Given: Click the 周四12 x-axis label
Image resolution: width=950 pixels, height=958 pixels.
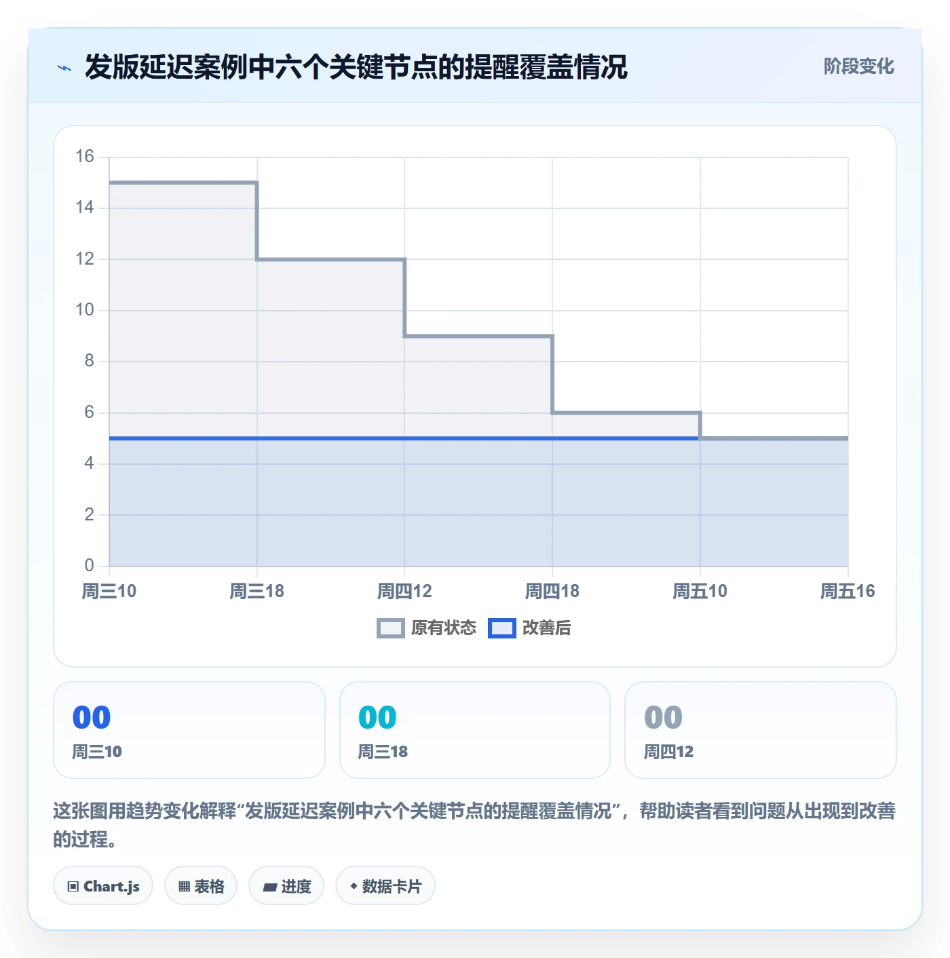Looking at the screenshot, I should [x=404, y=591].
